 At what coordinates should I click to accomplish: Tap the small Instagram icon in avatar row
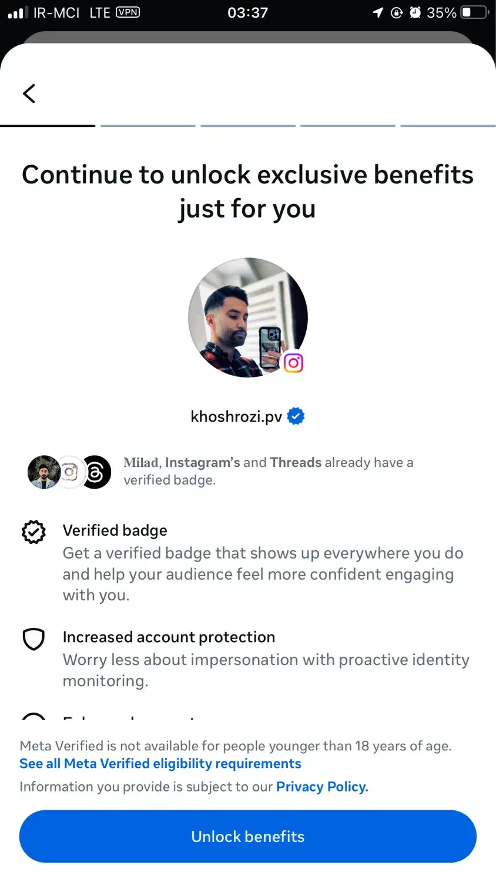click(x=70, y=472)
